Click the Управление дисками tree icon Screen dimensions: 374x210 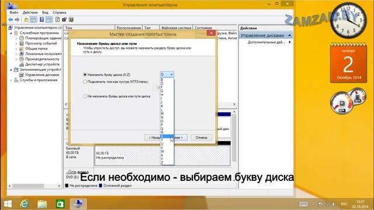click(x=22, y=75)
